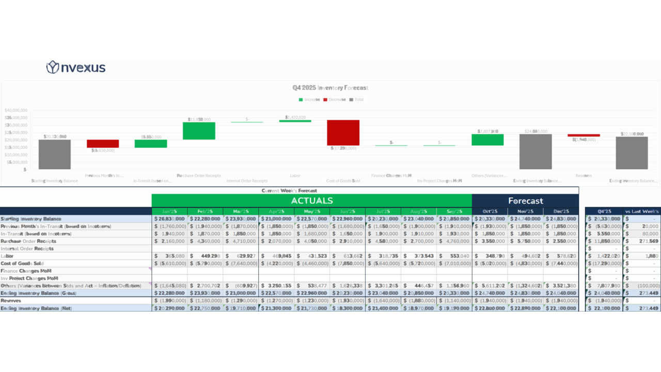Image resolution: width=661 pixels, height=372 pixels.
Task: Select the Purchase Order Receipts table row label
Action: [28, 241]
